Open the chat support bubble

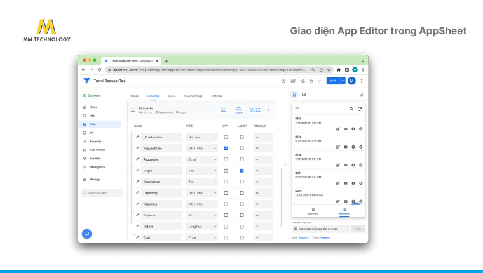tap(87, 234)
